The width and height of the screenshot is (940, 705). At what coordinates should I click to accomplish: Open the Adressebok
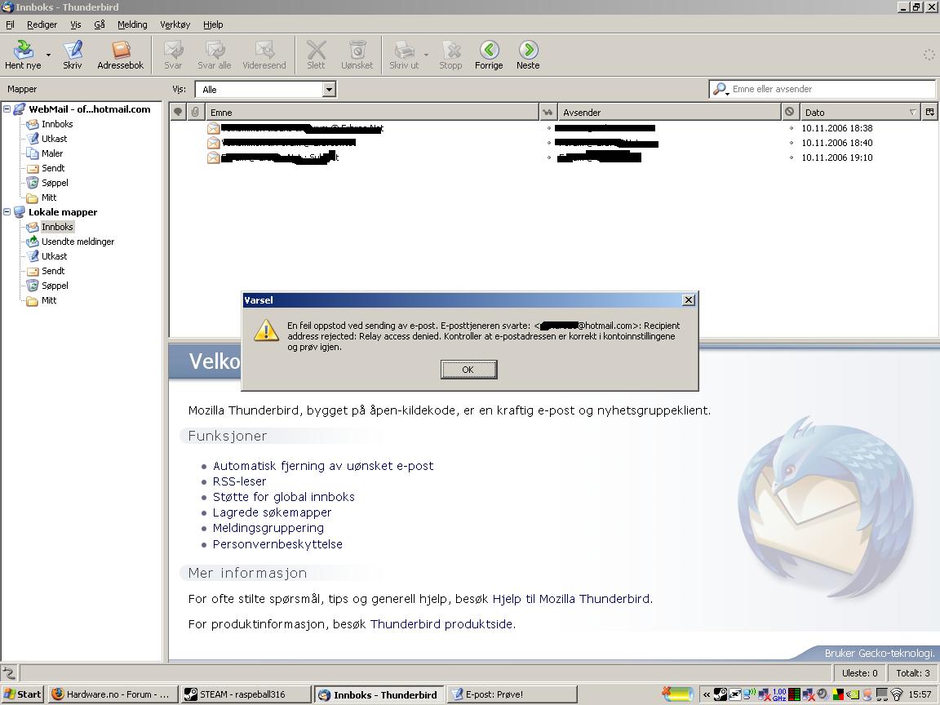pyautogui.click(x=121, y=55)
